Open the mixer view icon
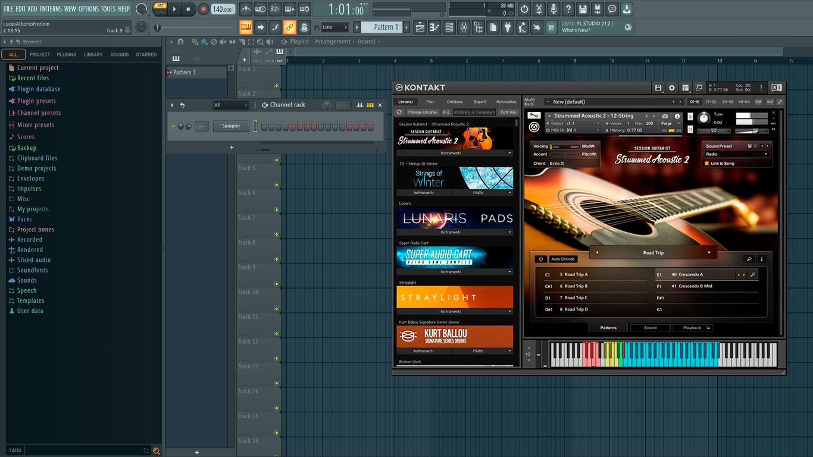The height and width of the screenshot is (457, 813). coord(464,27)
